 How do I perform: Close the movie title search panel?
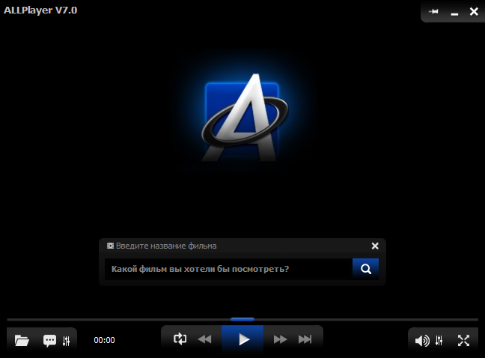pos(375,246)
